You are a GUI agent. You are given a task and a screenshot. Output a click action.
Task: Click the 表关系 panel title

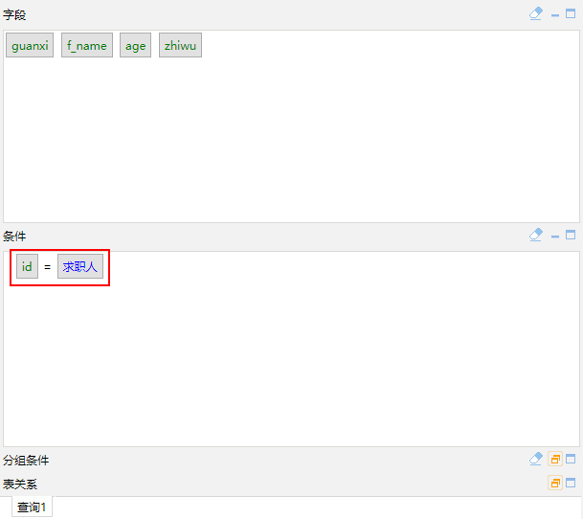point(20,484)
